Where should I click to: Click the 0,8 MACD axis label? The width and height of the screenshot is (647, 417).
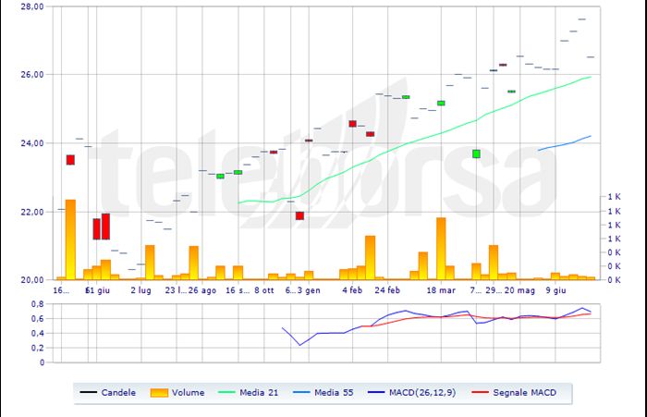38,304
